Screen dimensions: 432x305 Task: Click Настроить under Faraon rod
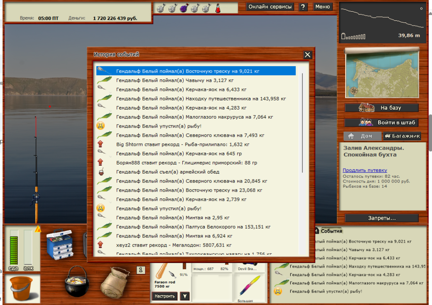tap(165, 296)
